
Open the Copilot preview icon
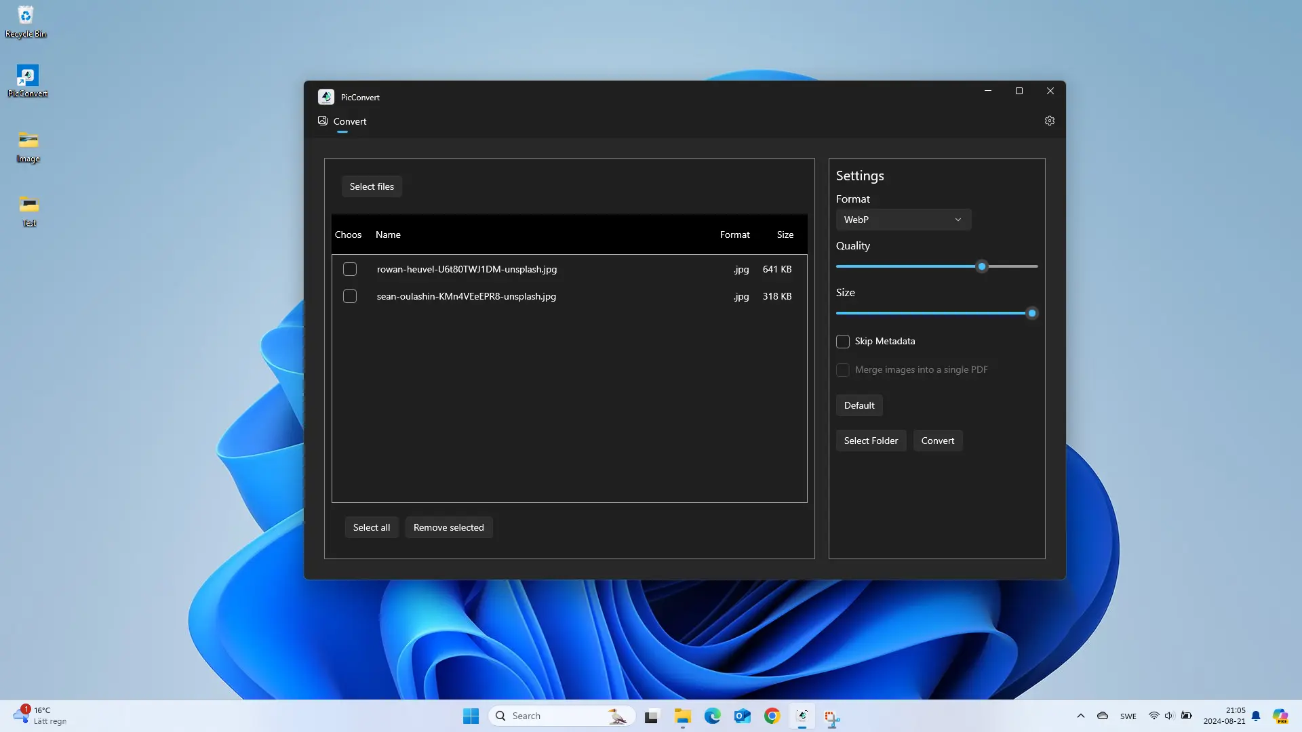[x=1280, y=716]
